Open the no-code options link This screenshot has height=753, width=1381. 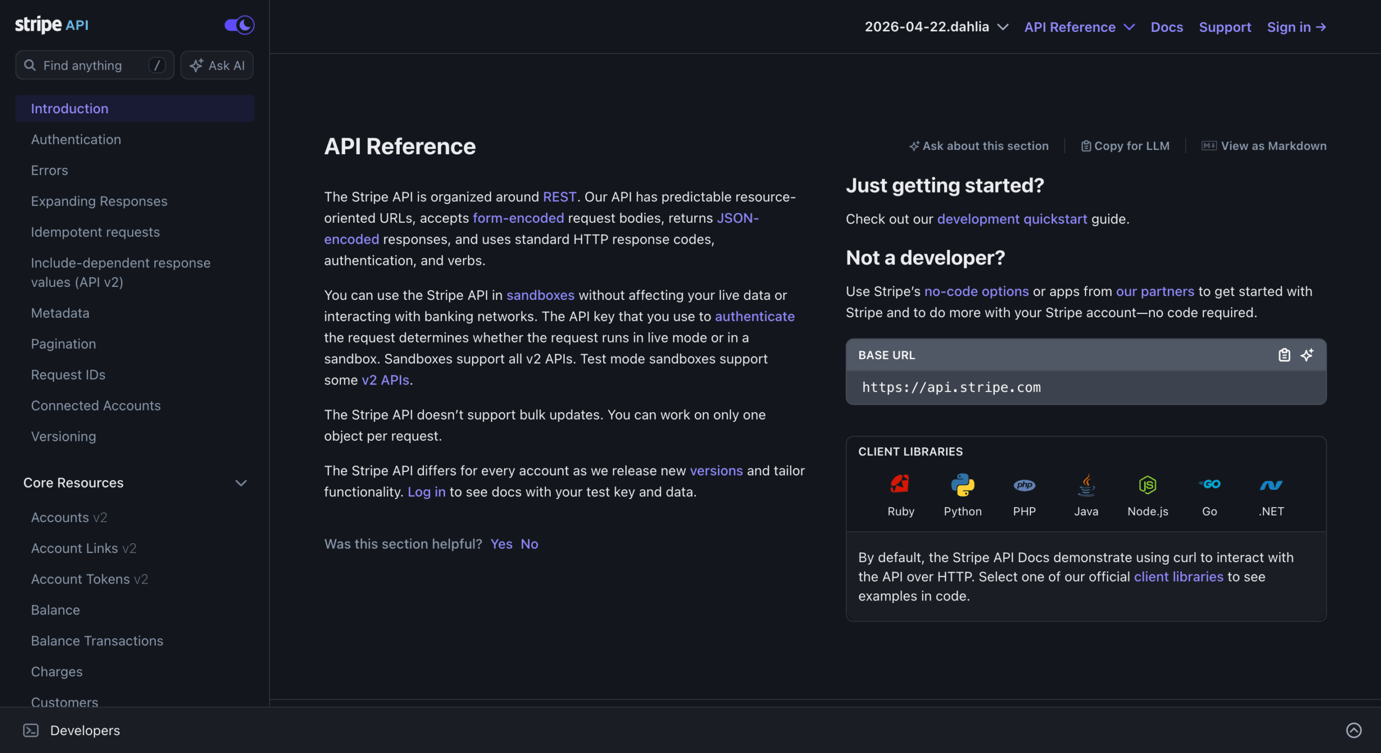tap(976, 291)
